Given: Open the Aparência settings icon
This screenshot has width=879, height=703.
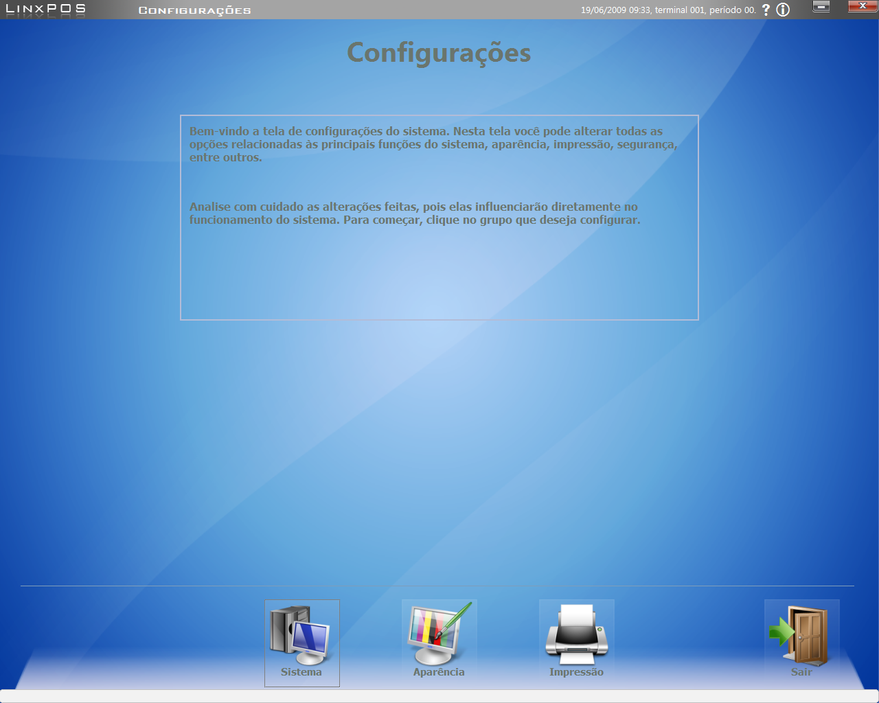Looking at the screenshot, I should [439, 643].
